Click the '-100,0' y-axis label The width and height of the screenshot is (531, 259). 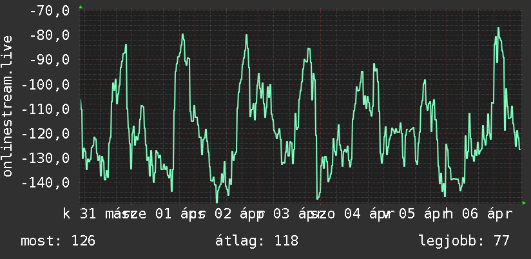coord(45,84)
